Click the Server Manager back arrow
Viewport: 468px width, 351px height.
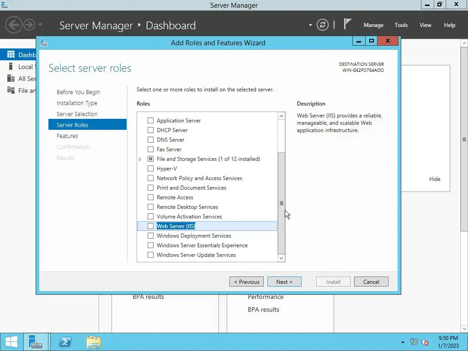[13, 25]
